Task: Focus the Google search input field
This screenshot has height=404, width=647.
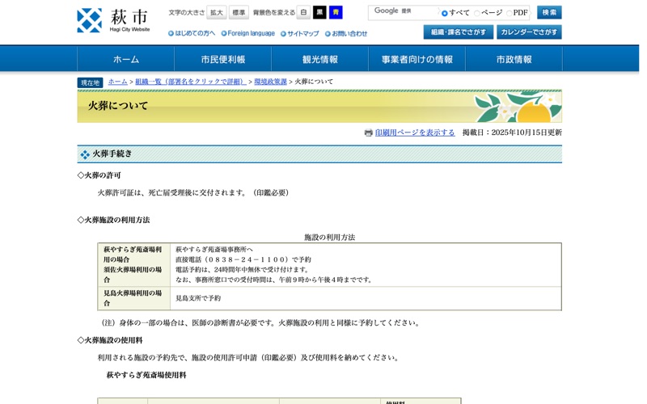Action: [x=403, y=12]
